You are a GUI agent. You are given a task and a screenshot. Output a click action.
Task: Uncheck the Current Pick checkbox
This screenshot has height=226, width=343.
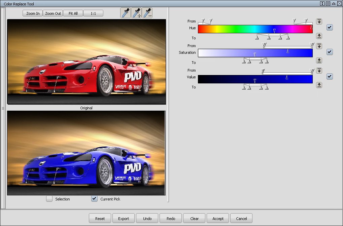click(94, 199)
